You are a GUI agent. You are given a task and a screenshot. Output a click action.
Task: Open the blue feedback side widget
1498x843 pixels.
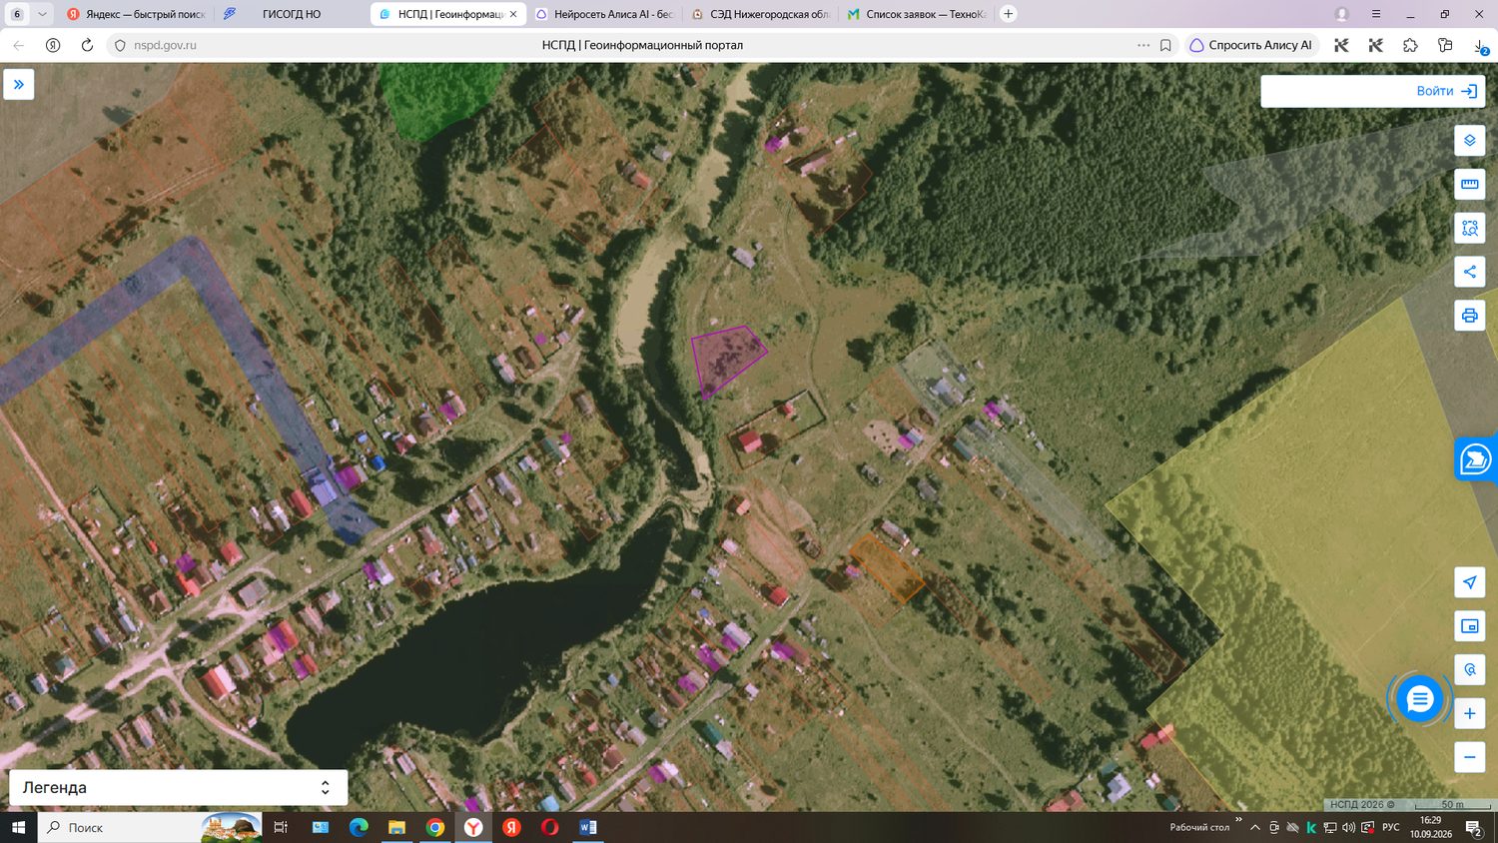point(1476,459)
